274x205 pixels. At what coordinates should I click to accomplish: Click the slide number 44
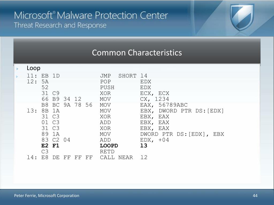255,196
